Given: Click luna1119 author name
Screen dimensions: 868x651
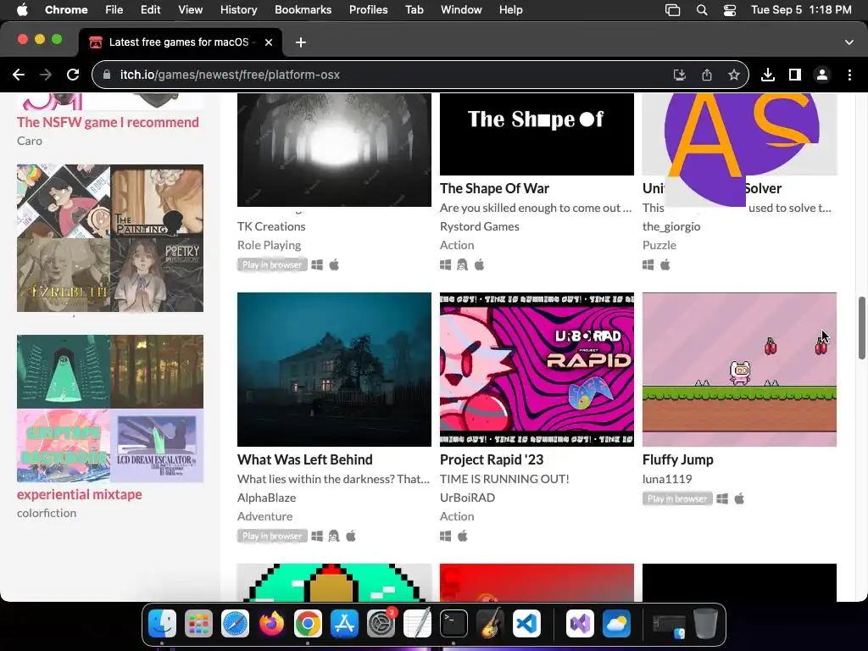Looking at the screenshot, I should pos(667,479).
